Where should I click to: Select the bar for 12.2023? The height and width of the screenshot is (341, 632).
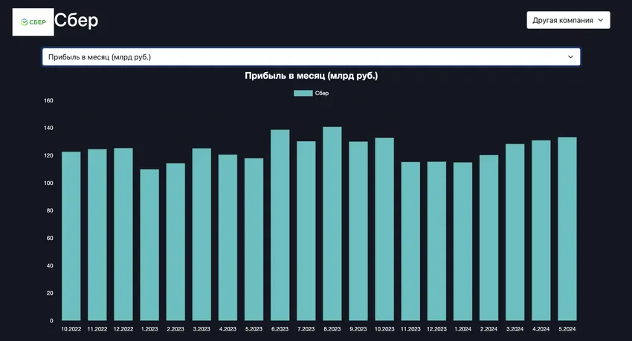[436, 241]
